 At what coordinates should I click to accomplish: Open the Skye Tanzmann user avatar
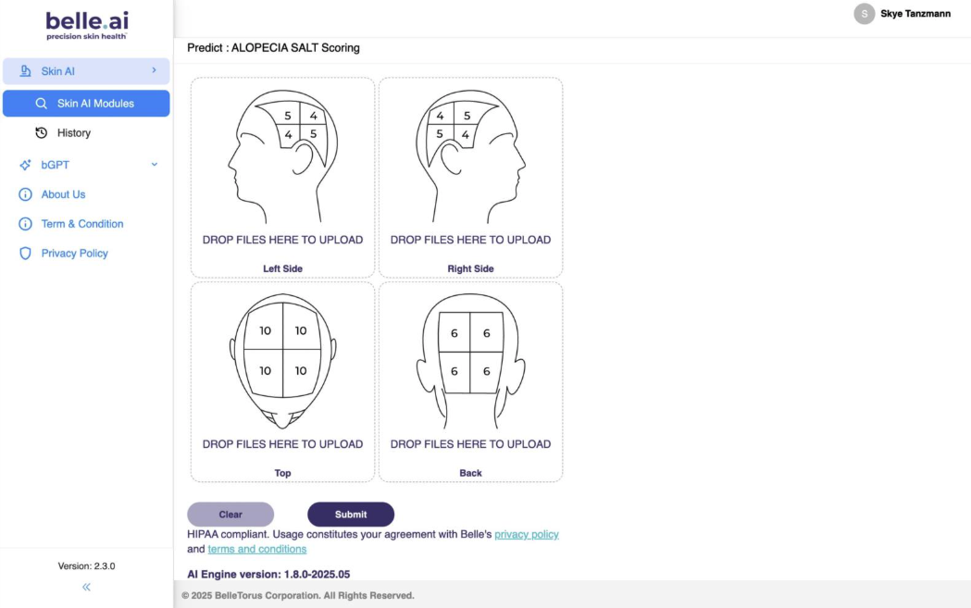(x=865, y=14)
